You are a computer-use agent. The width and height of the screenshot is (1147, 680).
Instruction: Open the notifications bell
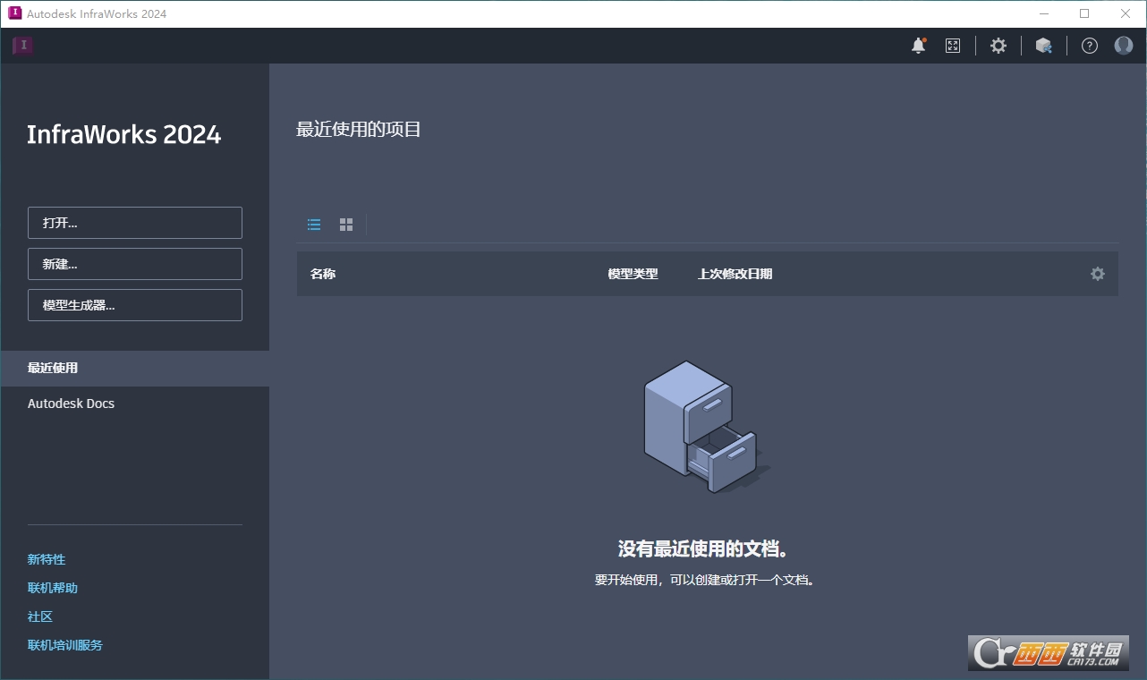[919, 46]
